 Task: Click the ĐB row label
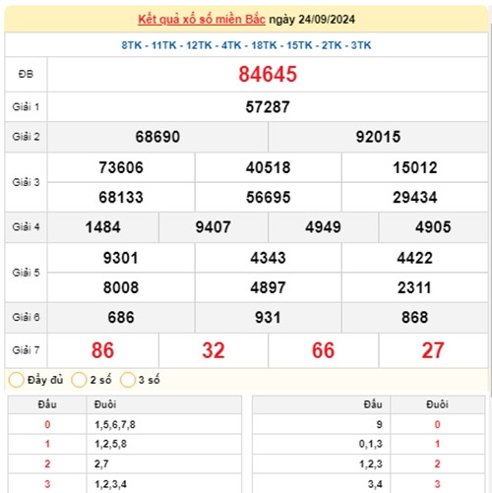click(x=26, y=74)
